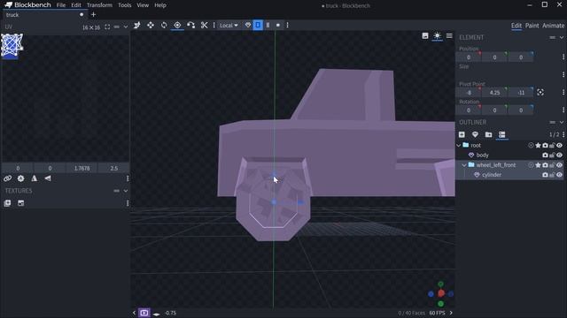Select the Vertex Snap tool
Image resolution: width=567 pixels, height=318 pixels.
191,26
